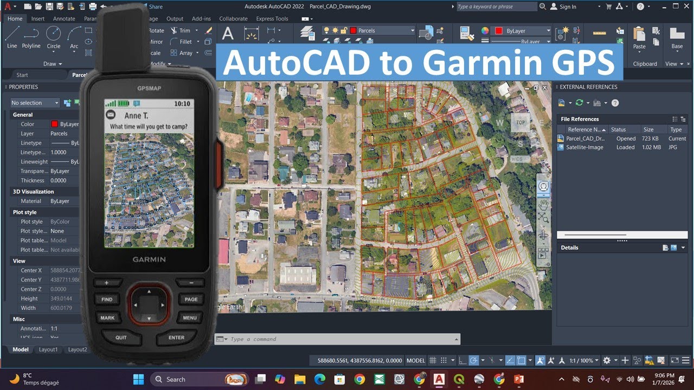694x390 pixels.
Task: Select the Pan hand tool in navigation bar
Action: 543,204
